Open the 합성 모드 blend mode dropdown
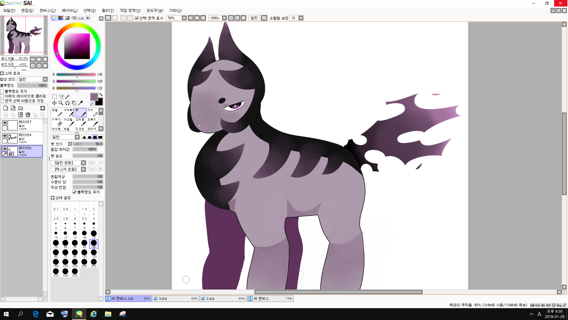Screen dimensions: 568x320 tap(33, 79)
